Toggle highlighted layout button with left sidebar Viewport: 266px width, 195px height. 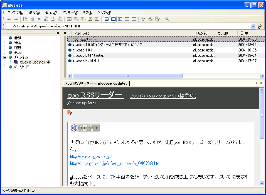[113, 19]
